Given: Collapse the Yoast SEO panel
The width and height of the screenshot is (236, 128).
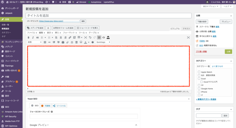Looking at the screenshot, I should 189,99.
